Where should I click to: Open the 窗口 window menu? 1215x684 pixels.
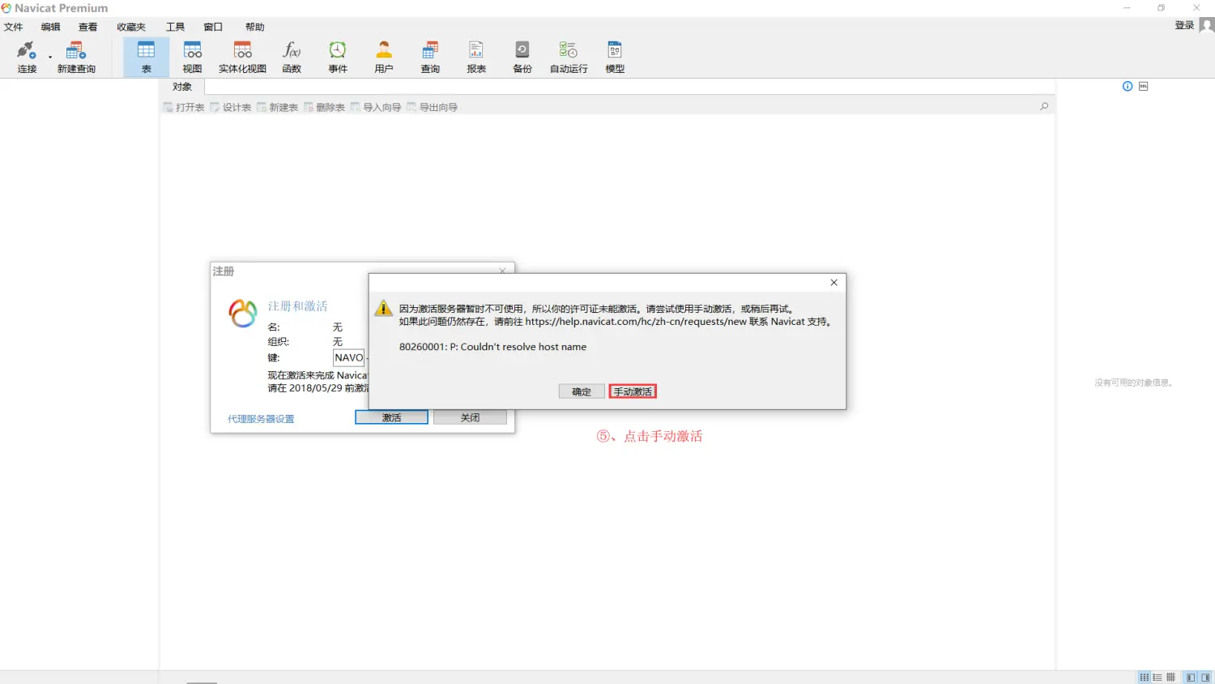click(213, 27)
